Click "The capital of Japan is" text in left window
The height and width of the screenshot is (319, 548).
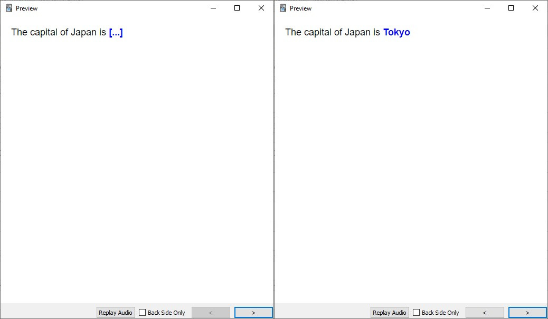[x=59, y=32]
